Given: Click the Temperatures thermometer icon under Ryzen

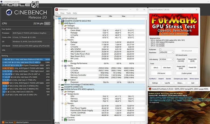Looking at the screenshot, I should pos(65,28).
